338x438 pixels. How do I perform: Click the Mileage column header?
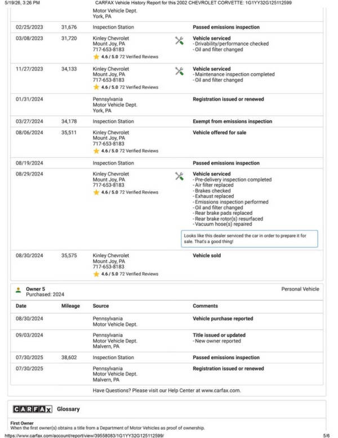pos(70,306)
